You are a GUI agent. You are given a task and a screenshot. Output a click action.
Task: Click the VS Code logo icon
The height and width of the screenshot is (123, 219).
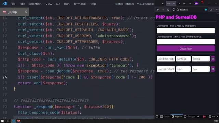tap(4, 4)
